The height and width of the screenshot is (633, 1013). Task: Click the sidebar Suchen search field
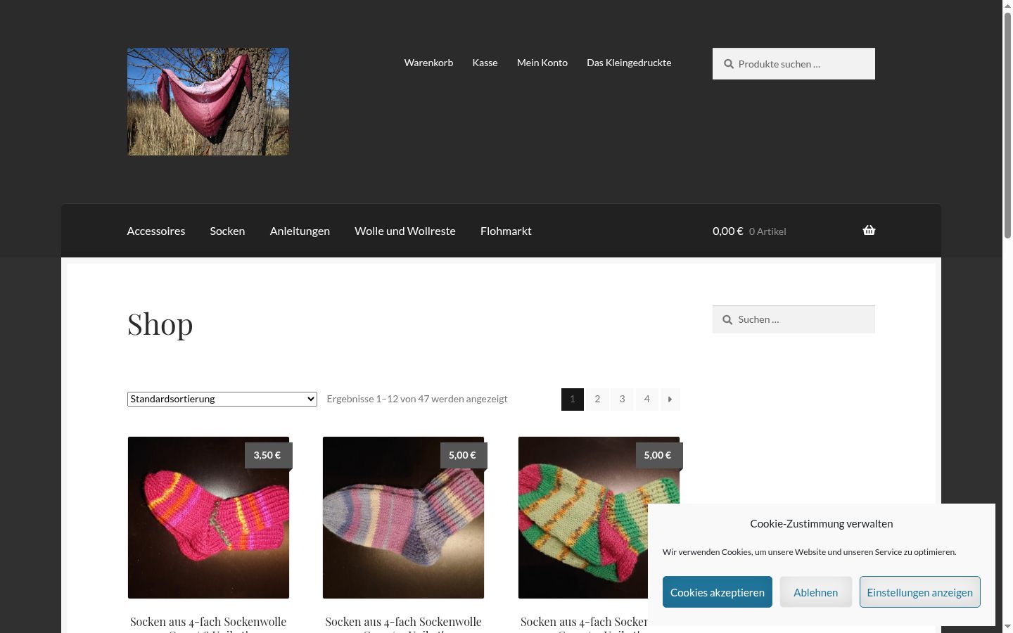pyautogui.click(x=794, y=319)
